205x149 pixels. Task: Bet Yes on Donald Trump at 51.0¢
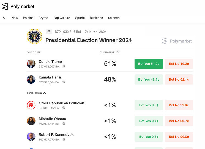click(x=149, y=64)
